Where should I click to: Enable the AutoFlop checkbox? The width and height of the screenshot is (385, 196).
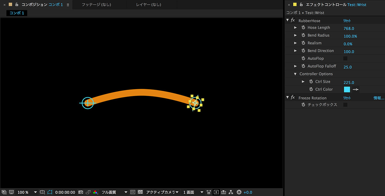point(345,59)
